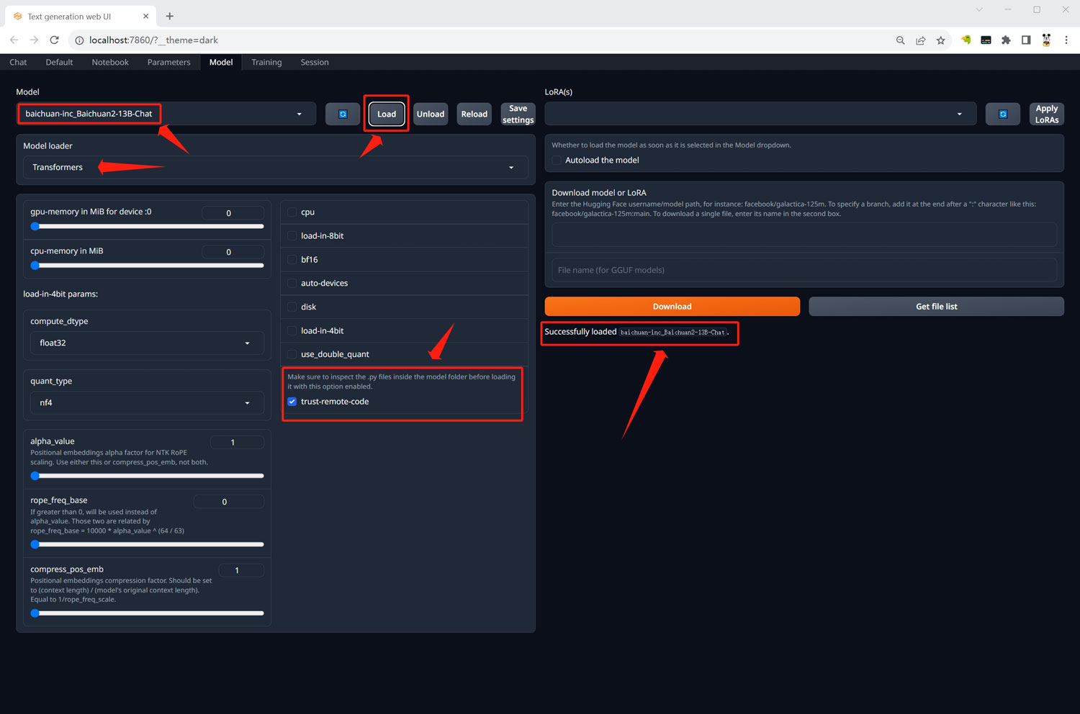Image resolution: width=1080 pixels, height=714 pixels.
Task: Click Apply LoRAs button
Action: point(1047,114)
